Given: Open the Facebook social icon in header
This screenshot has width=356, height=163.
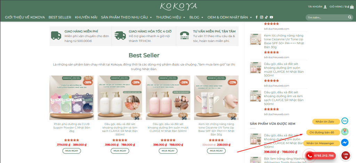Looking at the screenshot, I should [257, 17].
